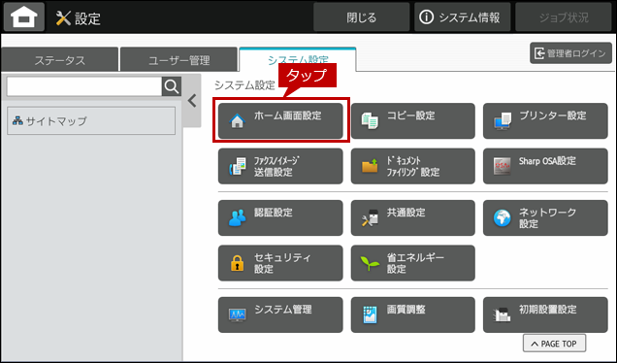The height and width of the screenshot is (363, 617).
Task: Open セキュリティ設定 tile
Action: (x=280, y=263)
